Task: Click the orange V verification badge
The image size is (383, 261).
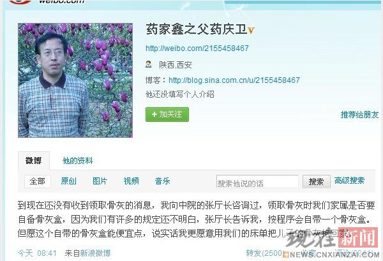Action: 251,31
